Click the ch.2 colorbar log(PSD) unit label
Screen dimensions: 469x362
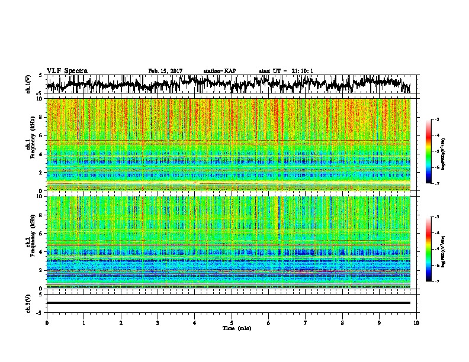tap(444, 251)
